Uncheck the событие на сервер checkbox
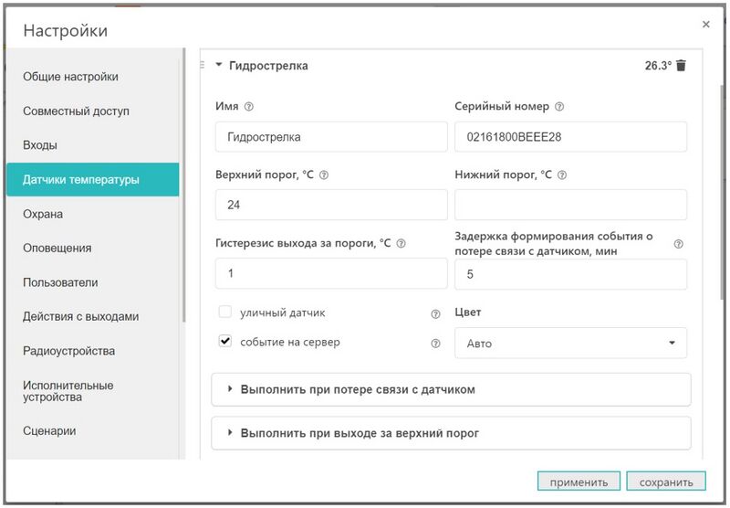730x508 pixels. [x=225, y=342]
